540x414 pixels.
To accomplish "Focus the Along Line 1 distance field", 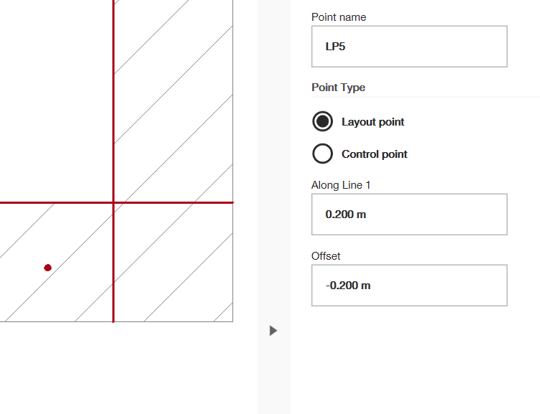I will pos(409,214).
